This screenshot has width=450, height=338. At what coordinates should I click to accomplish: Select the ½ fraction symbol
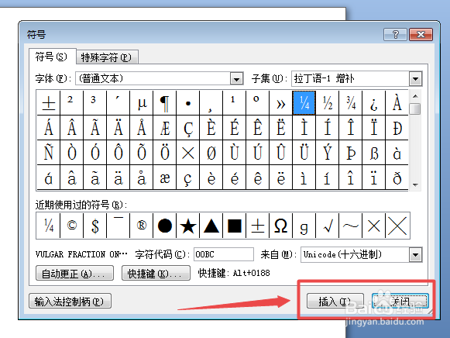328,103
